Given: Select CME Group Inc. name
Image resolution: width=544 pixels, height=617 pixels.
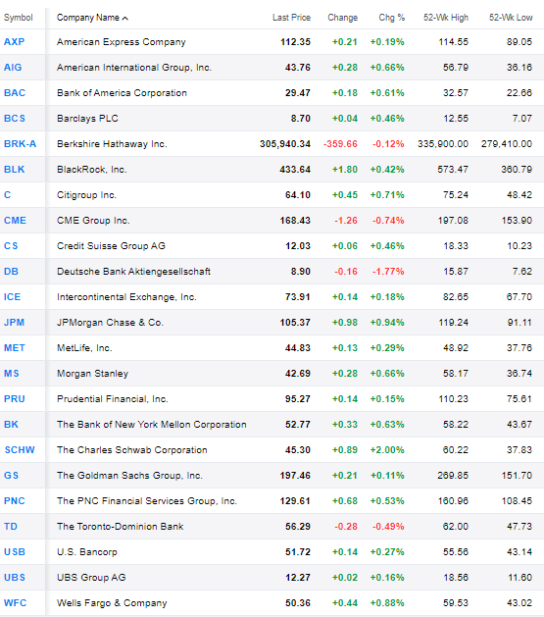Looking at the screenshot, I should [93, 221].
